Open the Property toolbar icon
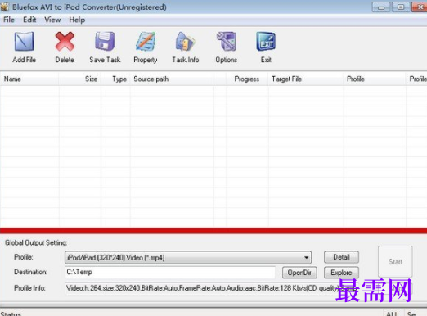The image size is (427, 316). [146, 42]
